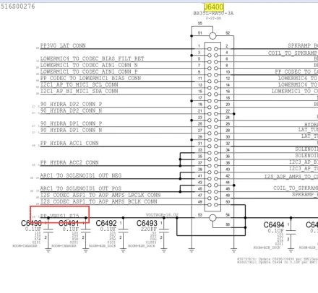Click net 90_HYDRA_DP2_CONN_P
This screenshot has height=293, width=318.
tap(71, 104)
